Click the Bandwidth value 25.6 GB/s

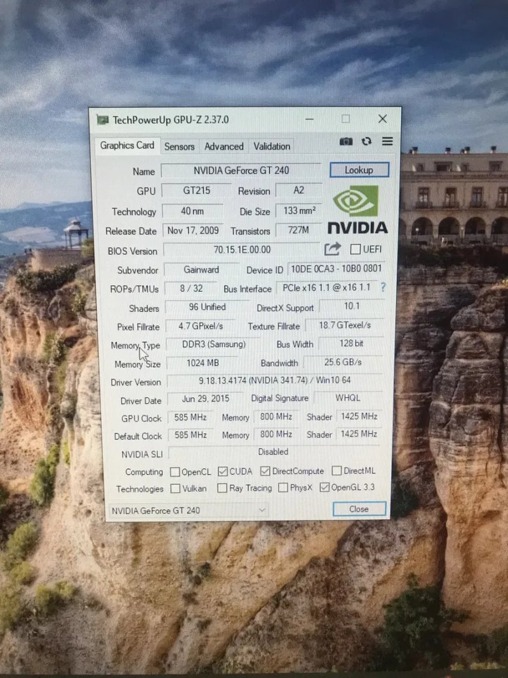[x=343, y=362]
